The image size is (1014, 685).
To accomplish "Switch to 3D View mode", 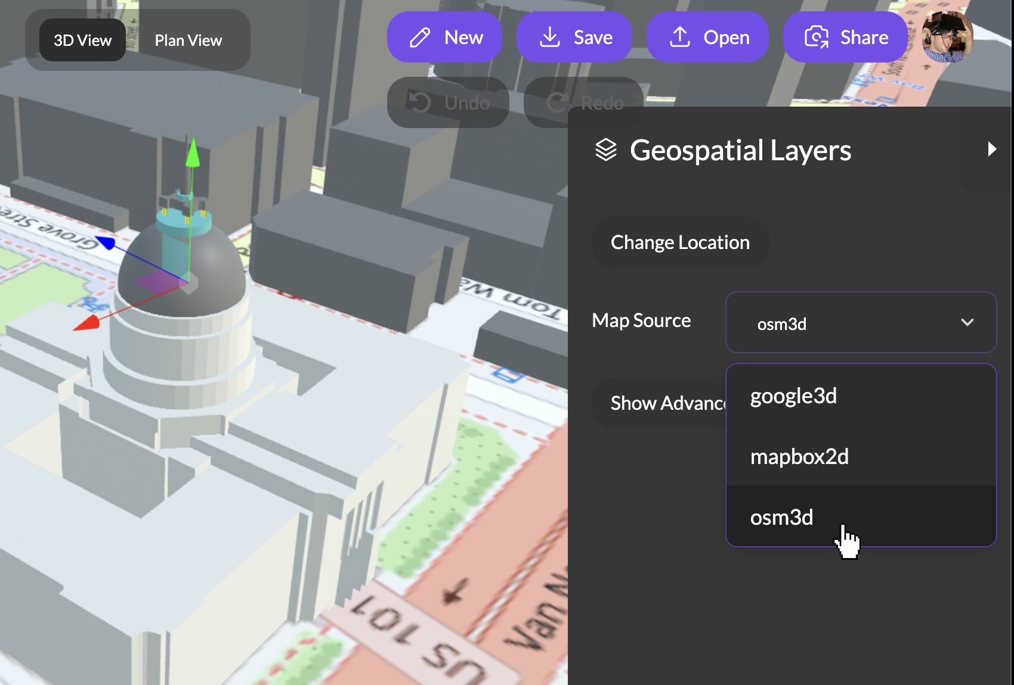I will [x=82, y=40].
